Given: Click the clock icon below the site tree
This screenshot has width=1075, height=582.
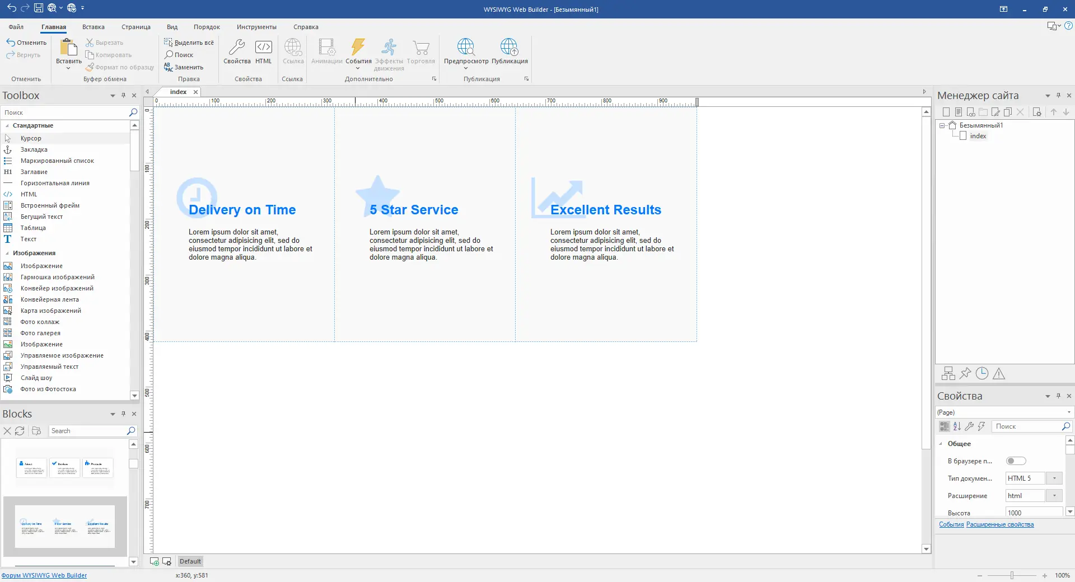Looking at the screenshot, I should [982, 373].
